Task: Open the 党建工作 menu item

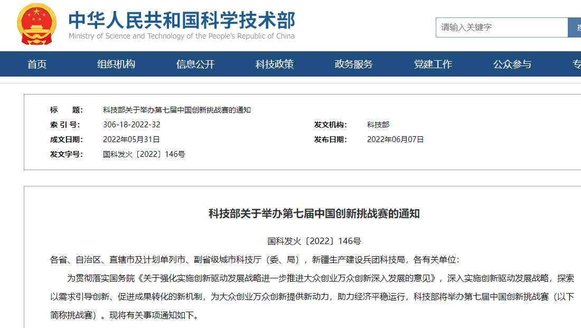Action: [x=433, y=64]
